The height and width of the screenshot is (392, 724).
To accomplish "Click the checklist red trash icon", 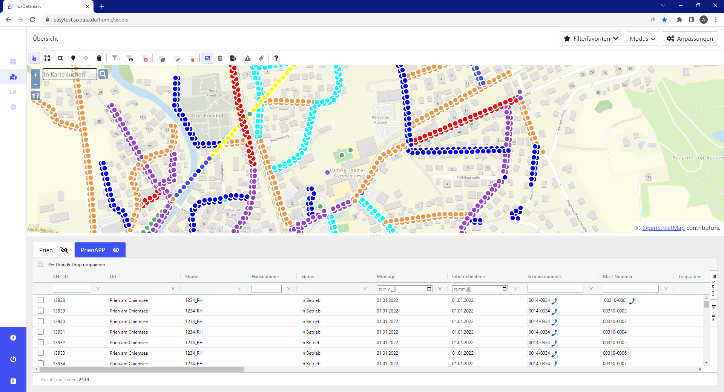I will (x=192, y=58).
